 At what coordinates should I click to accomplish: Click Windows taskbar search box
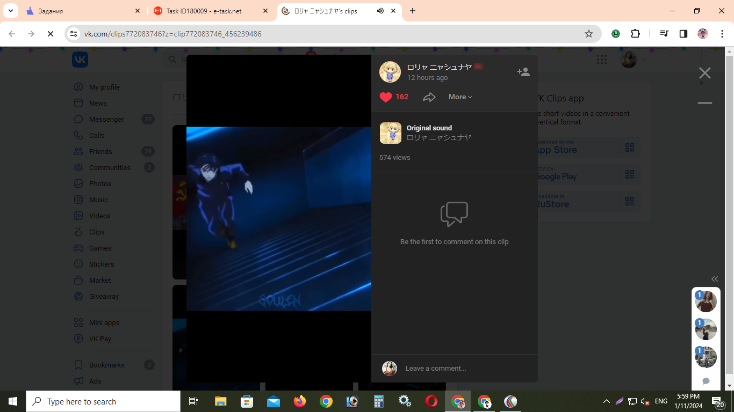[103, 401]
